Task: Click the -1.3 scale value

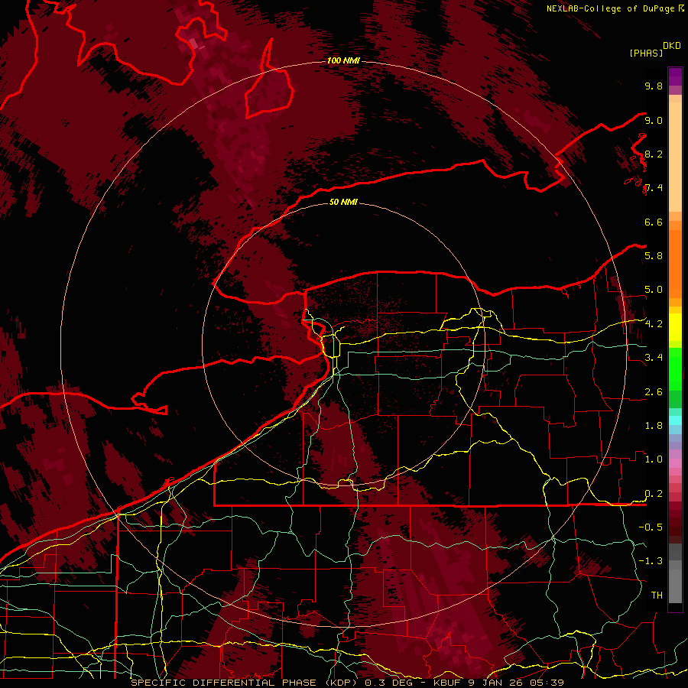Action: click(x=651, y=561)
